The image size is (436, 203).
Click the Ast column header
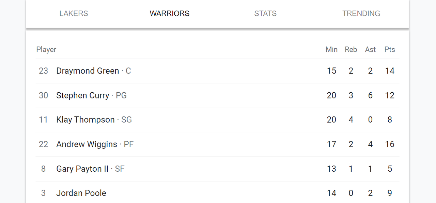pyautogui.click(x=370, y=50)
